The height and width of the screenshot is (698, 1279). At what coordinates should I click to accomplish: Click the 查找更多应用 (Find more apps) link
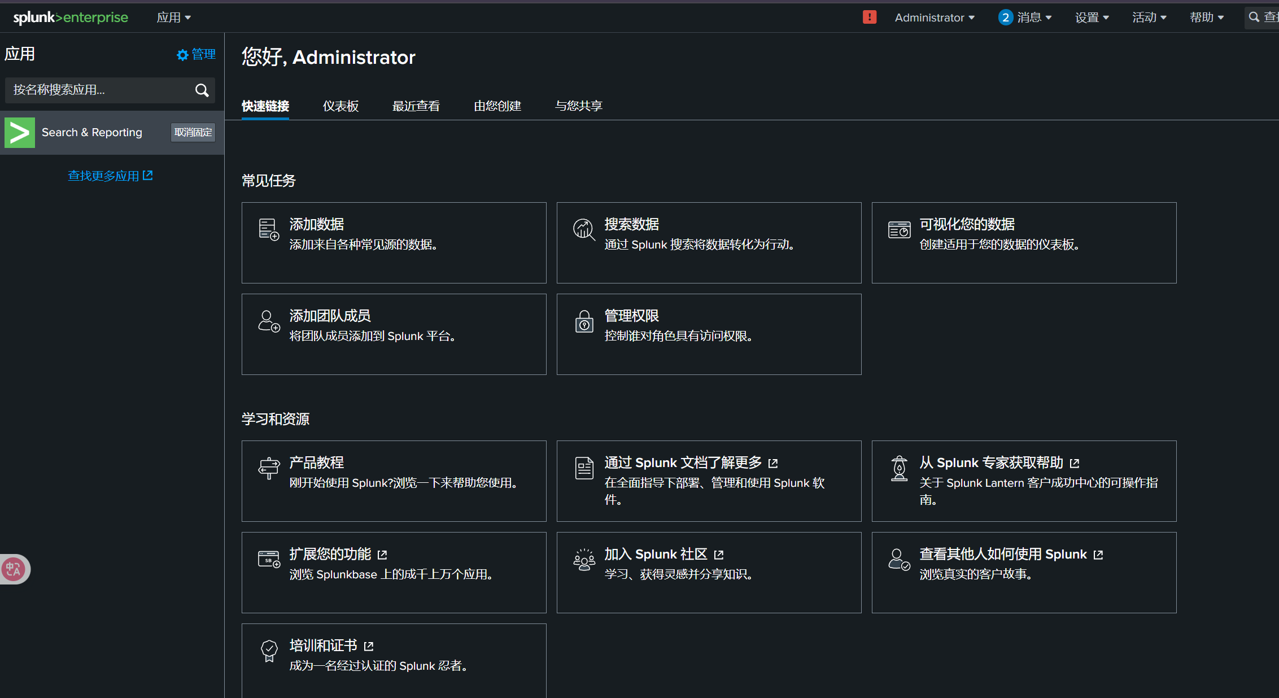[110, 176]
